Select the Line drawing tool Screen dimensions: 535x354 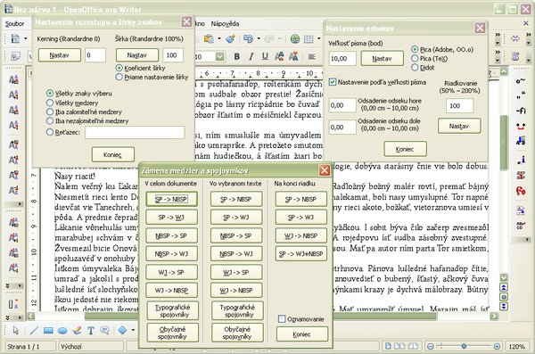click(x=34, y=330)
